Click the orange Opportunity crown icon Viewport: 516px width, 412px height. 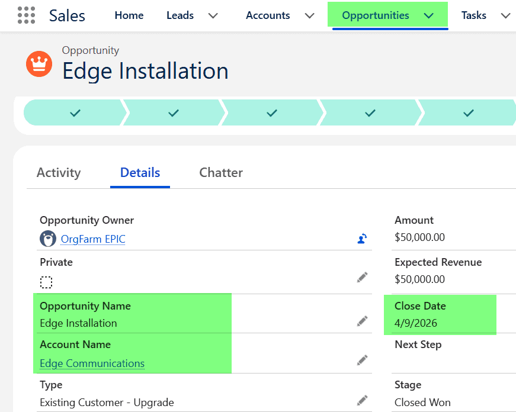(39, 64)
